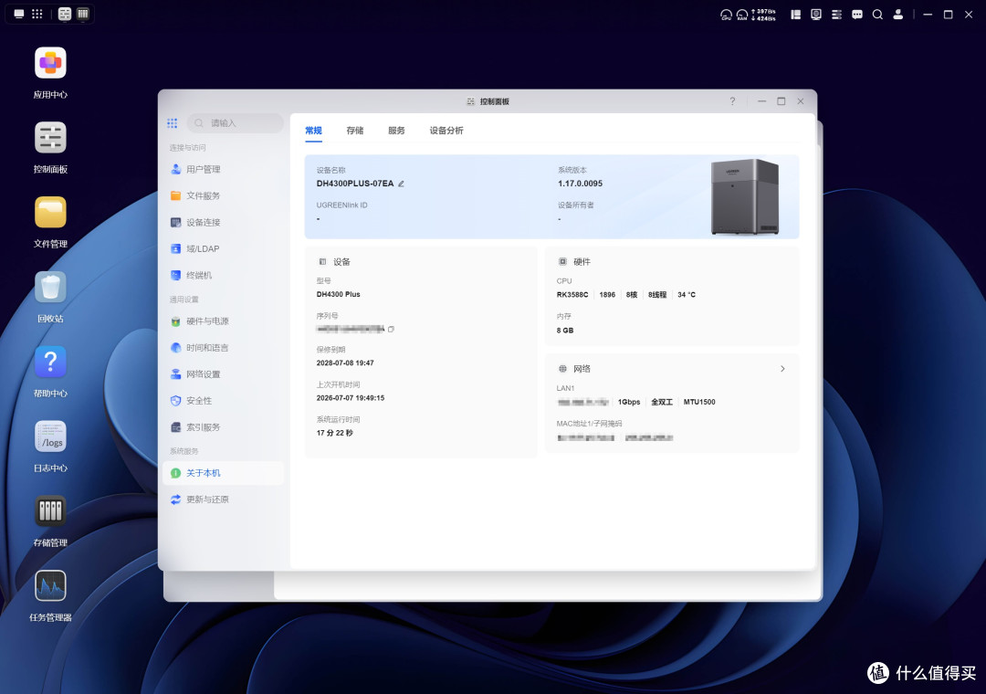Click the task list icon in top bar

click(x=836, y=14)
